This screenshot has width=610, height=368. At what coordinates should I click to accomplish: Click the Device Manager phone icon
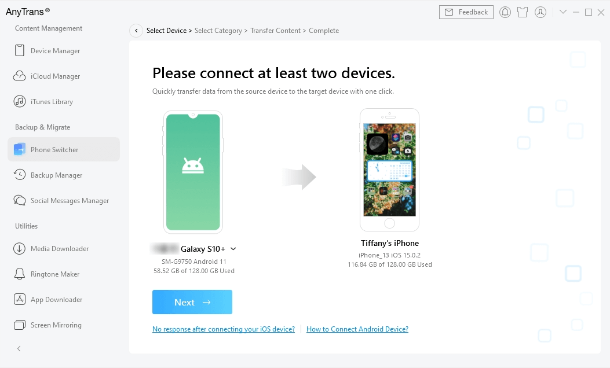pyautogui.click(x=20, y=51)
